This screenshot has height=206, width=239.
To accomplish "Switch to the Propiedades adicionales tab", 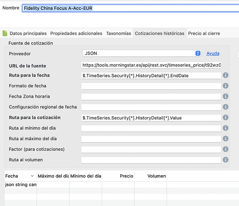I will click(76, 33).
